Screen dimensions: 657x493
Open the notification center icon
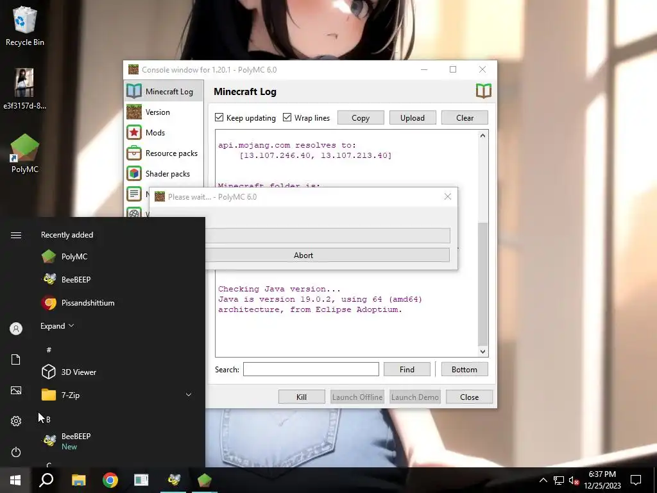[636, 480]
